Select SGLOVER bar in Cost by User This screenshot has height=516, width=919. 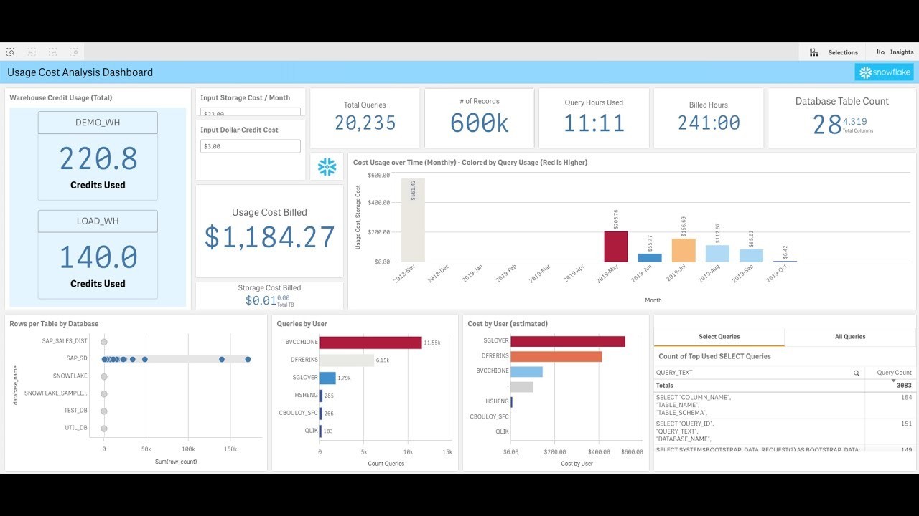point(568,341)
